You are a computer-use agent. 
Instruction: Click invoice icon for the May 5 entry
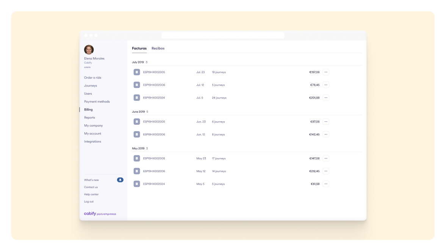coord(137,184)
